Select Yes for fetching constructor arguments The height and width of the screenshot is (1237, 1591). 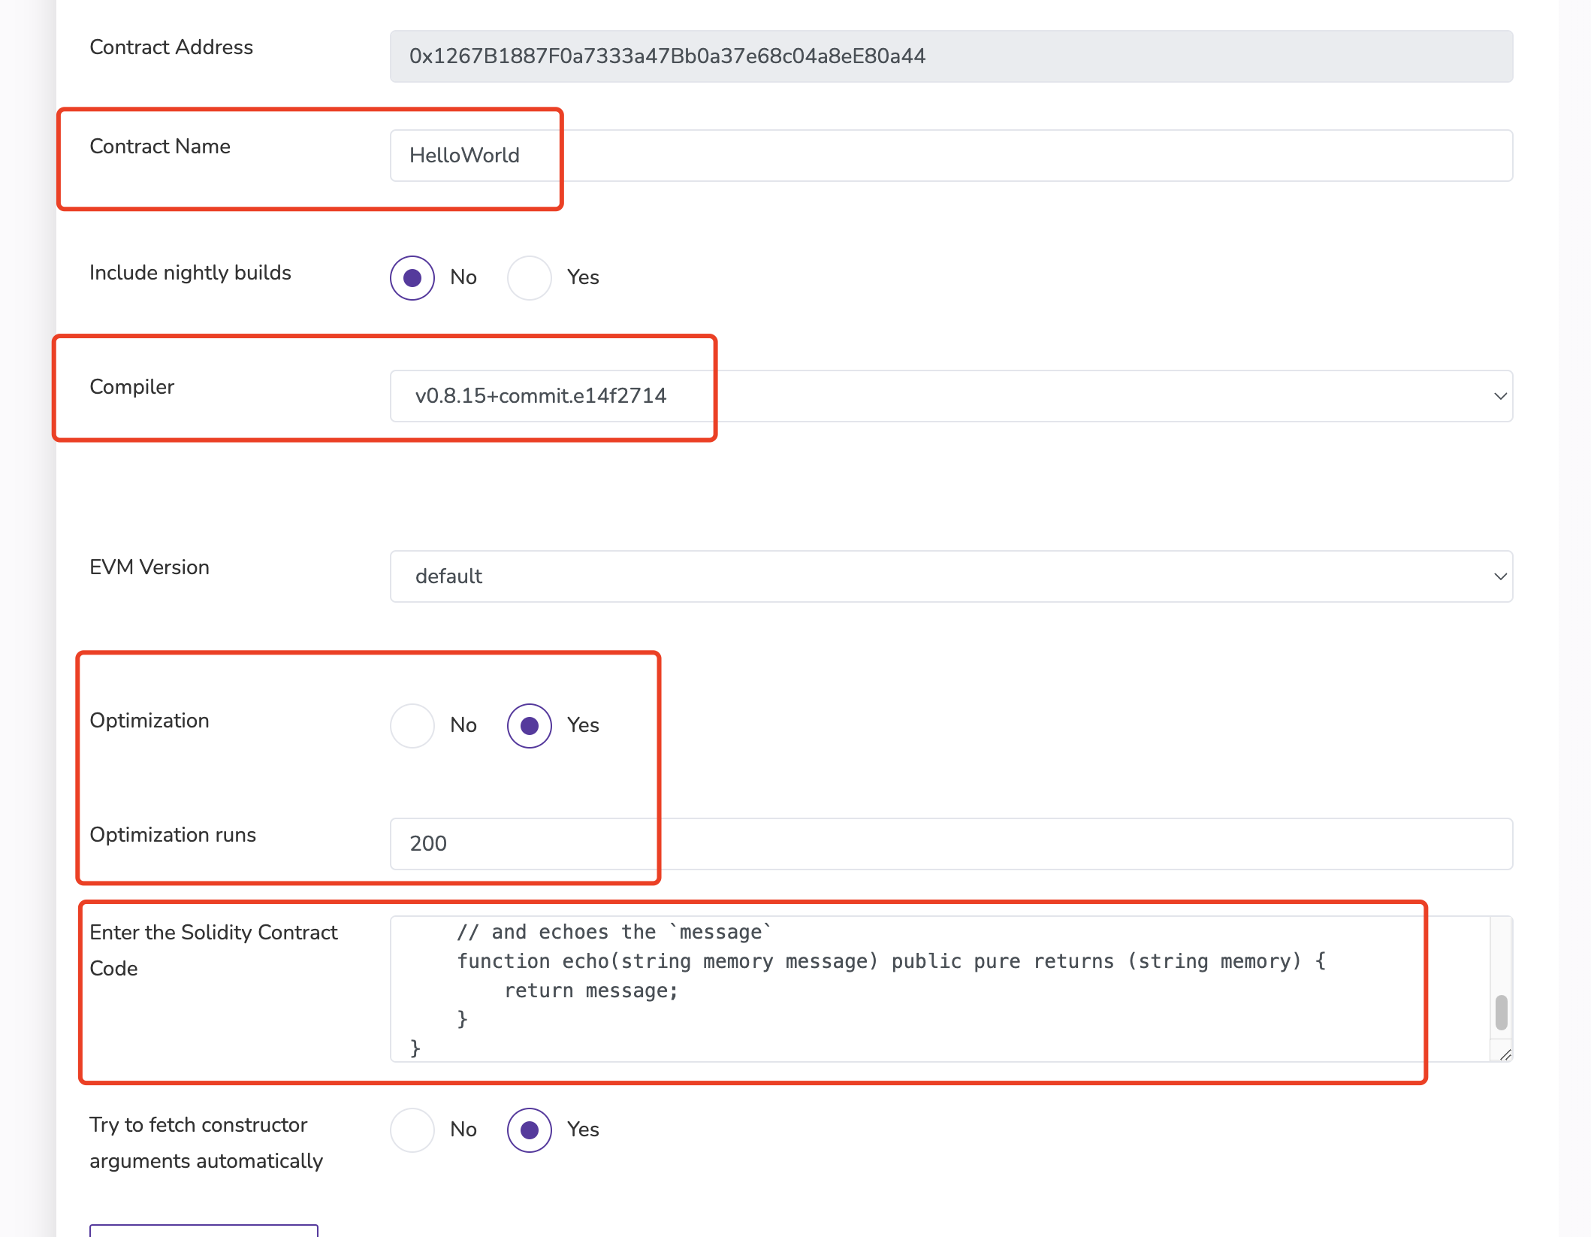pyautogui.click(x=530, y=1130)
